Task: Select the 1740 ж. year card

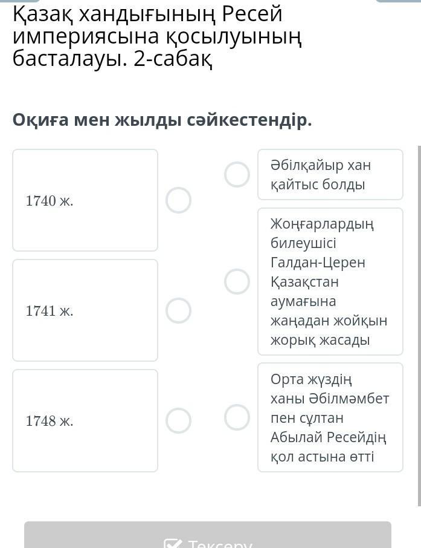Action: pos(85,200)
